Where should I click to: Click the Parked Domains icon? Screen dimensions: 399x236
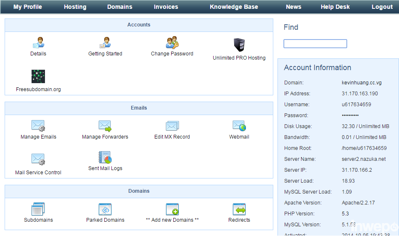tap(105, 209)
